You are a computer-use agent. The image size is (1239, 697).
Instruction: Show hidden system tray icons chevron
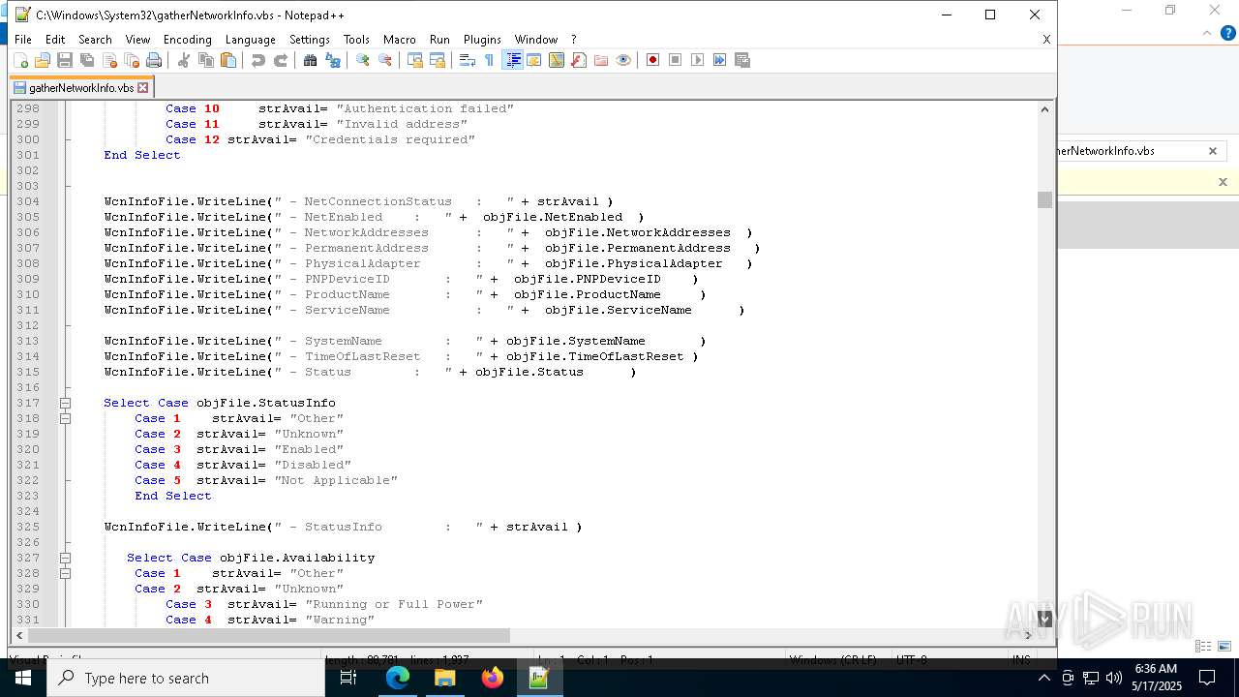coord(1043,678)
